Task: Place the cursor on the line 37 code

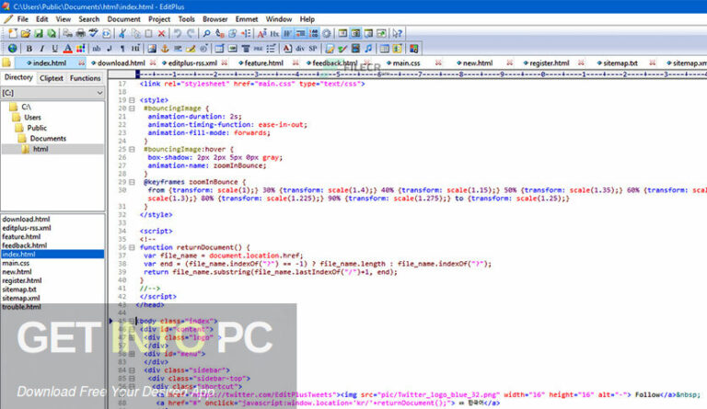Action: tap(224, 256)
